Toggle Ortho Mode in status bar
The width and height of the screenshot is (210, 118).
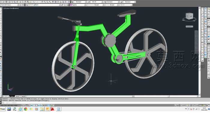(29, 105)
